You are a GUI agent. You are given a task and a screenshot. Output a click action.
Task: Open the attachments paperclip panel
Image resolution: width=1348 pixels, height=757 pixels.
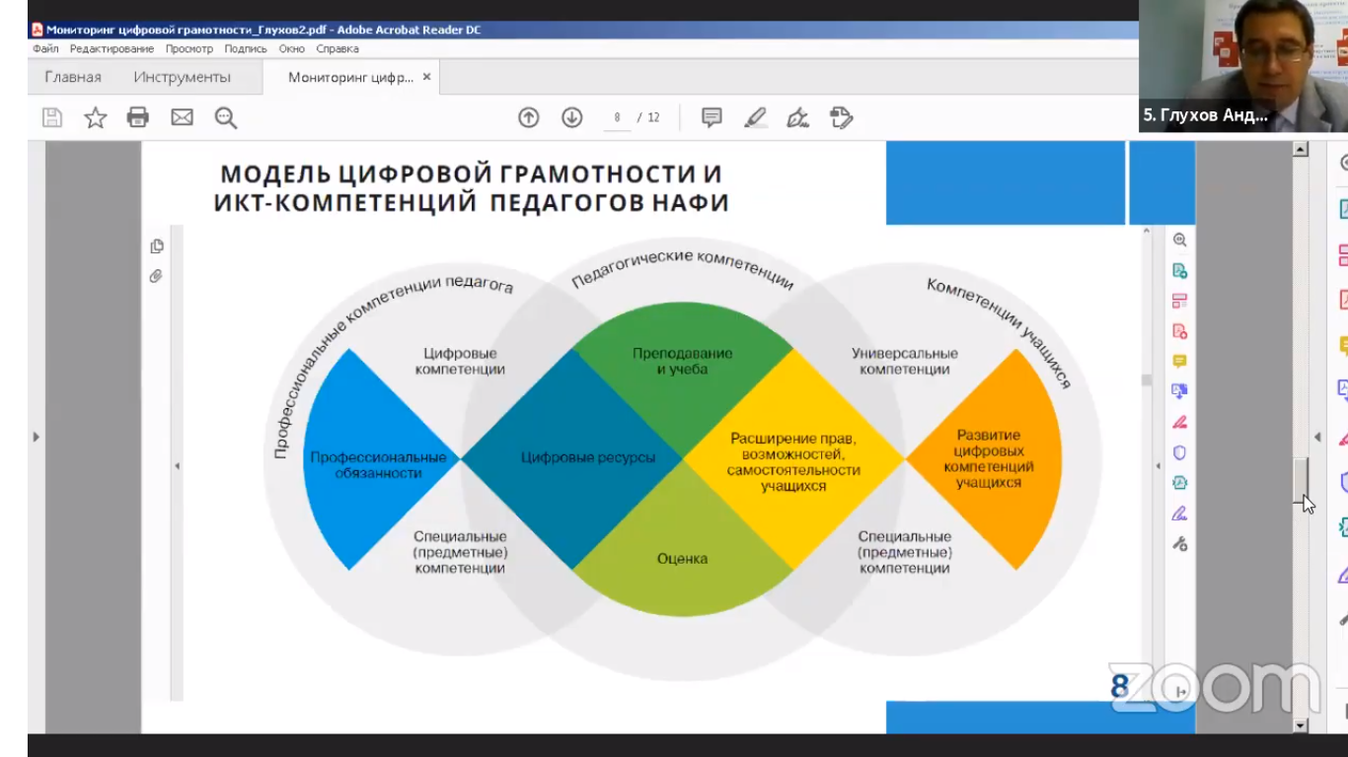click(x=156, y=277)
